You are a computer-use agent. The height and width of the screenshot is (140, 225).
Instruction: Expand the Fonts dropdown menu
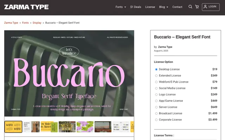121,7
